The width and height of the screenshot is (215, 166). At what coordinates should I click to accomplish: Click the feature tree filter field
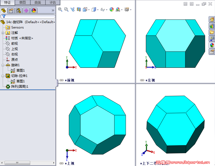[28, 16]
